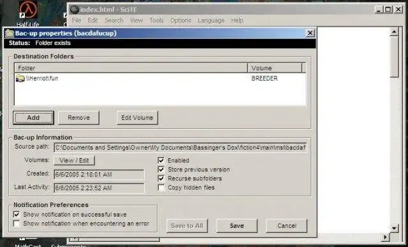Screen dimensions: 408x247
Task: Open the Tools menu in SciTE
Action: 156,20
